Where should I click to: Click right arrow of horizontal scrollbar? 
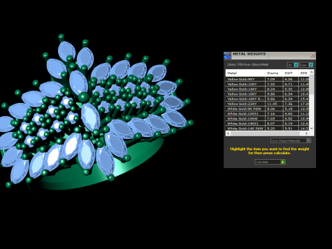(306, 133)
